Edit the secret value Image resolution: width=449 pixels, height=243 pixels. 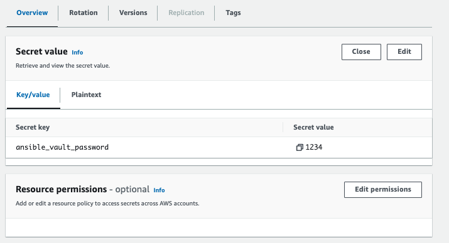[x=404, y=52]
